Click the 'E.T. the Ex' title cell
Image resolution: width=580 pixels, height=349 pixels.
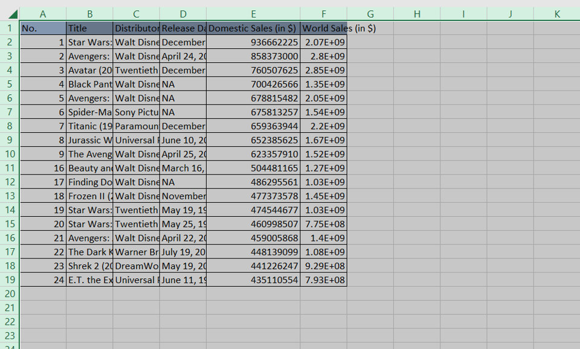pos(89,280)
